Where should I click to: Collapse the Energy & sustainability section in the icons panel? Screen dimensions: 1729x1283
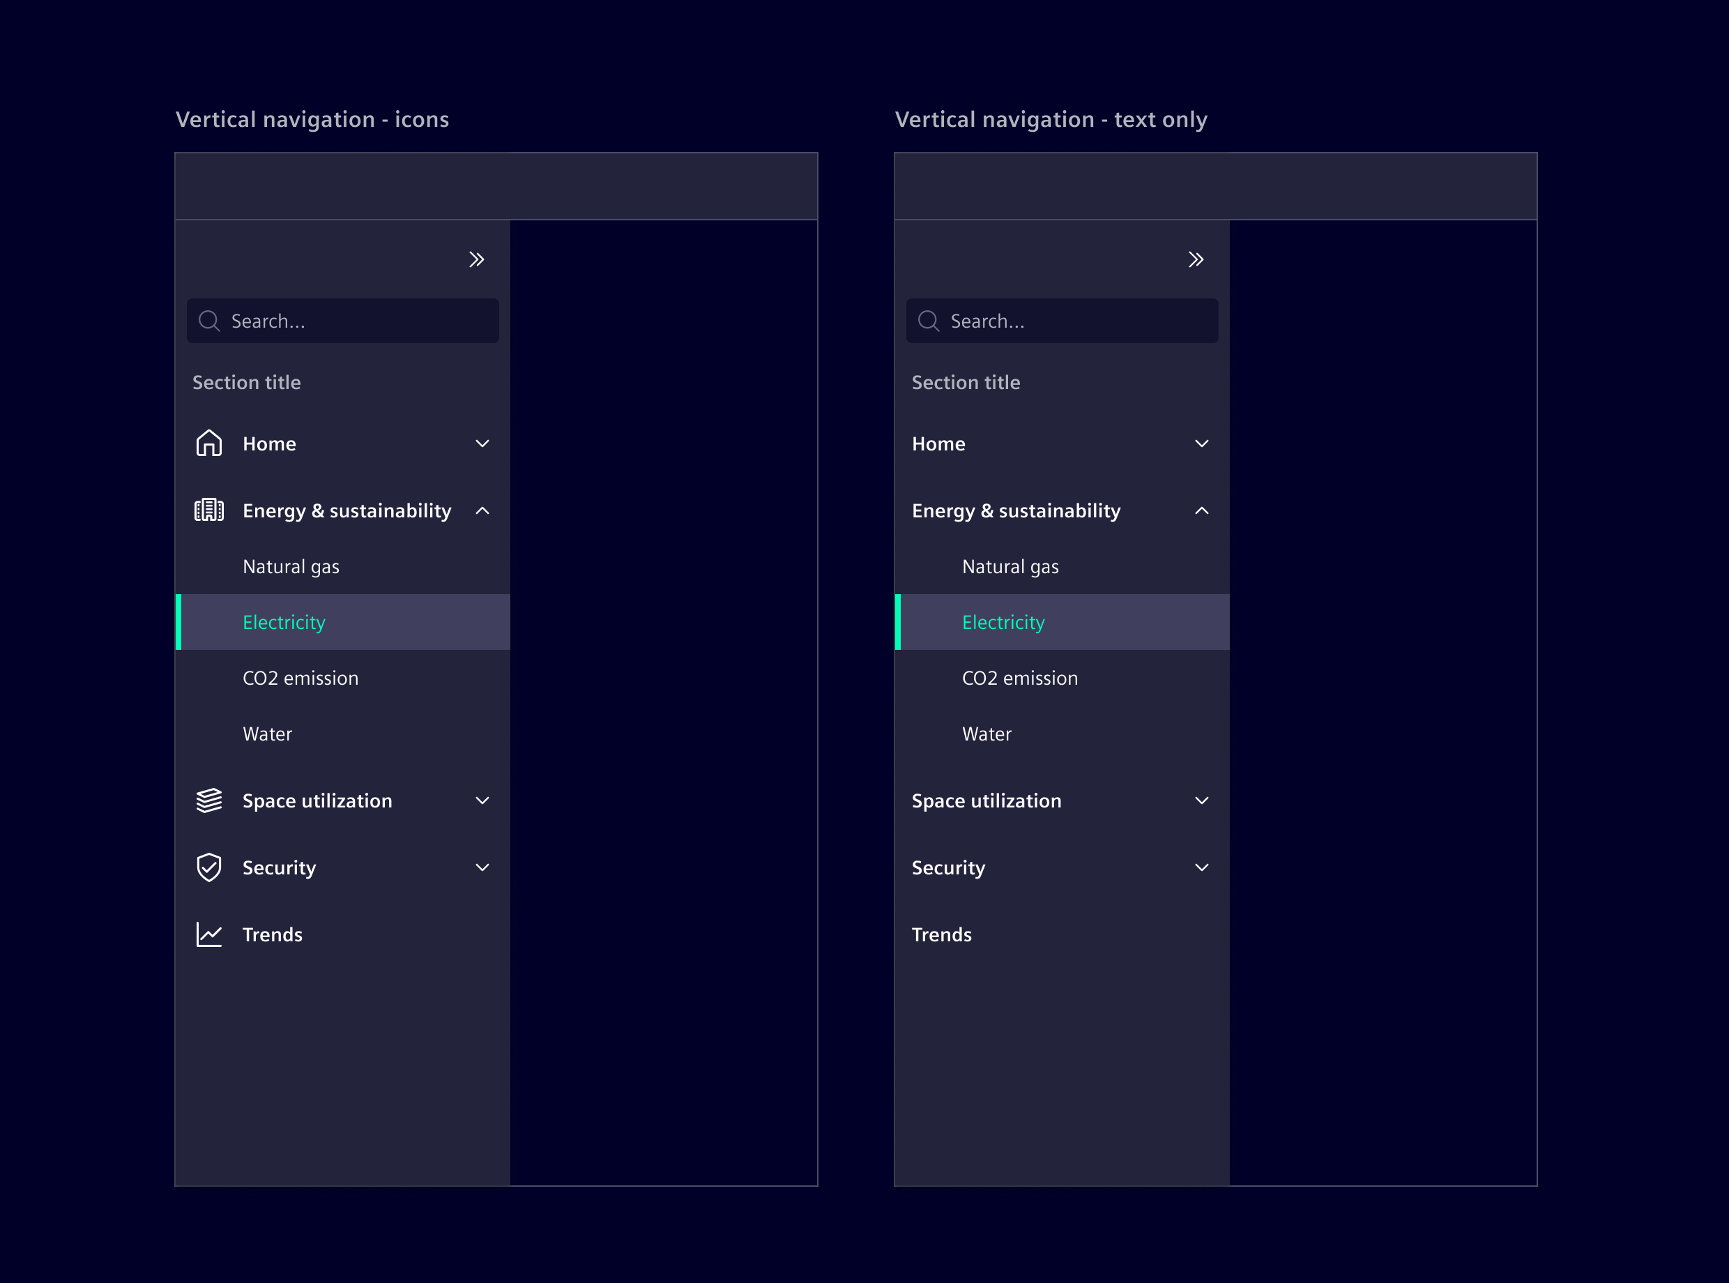[x=482, y=510]
